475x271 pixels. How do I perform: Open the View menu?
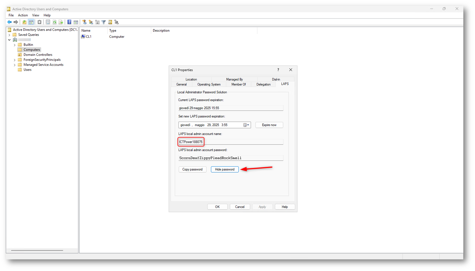[x=36, y=15]
